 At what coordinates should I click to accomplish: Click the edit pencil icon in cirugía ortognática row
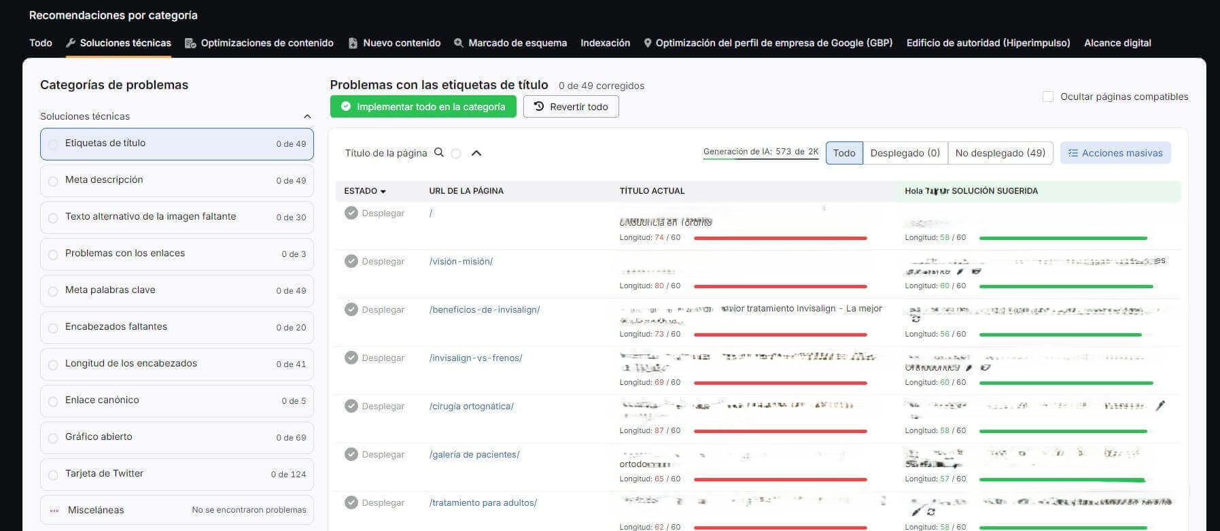pyautogui.click(x=1160, y=406)
